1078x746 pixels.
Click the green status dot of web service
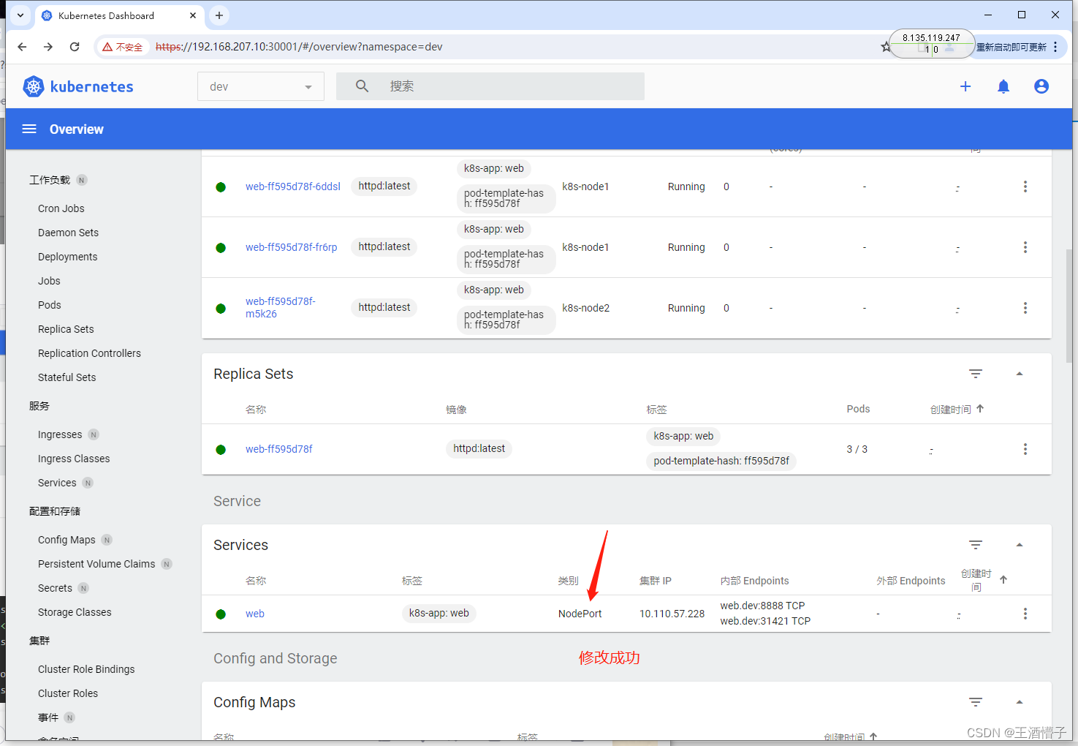[221, 614]
